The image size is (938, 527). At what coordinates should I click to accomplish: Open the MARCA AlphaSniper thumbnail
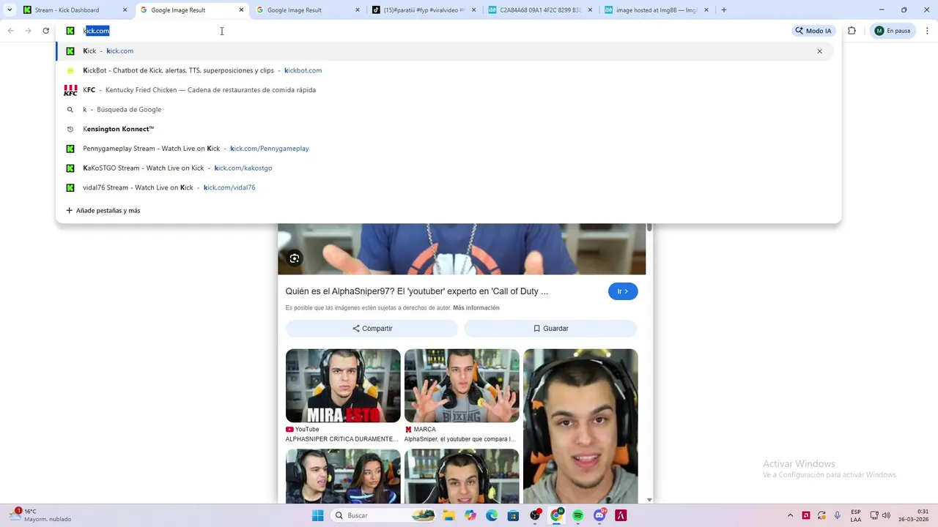[462, 386]
